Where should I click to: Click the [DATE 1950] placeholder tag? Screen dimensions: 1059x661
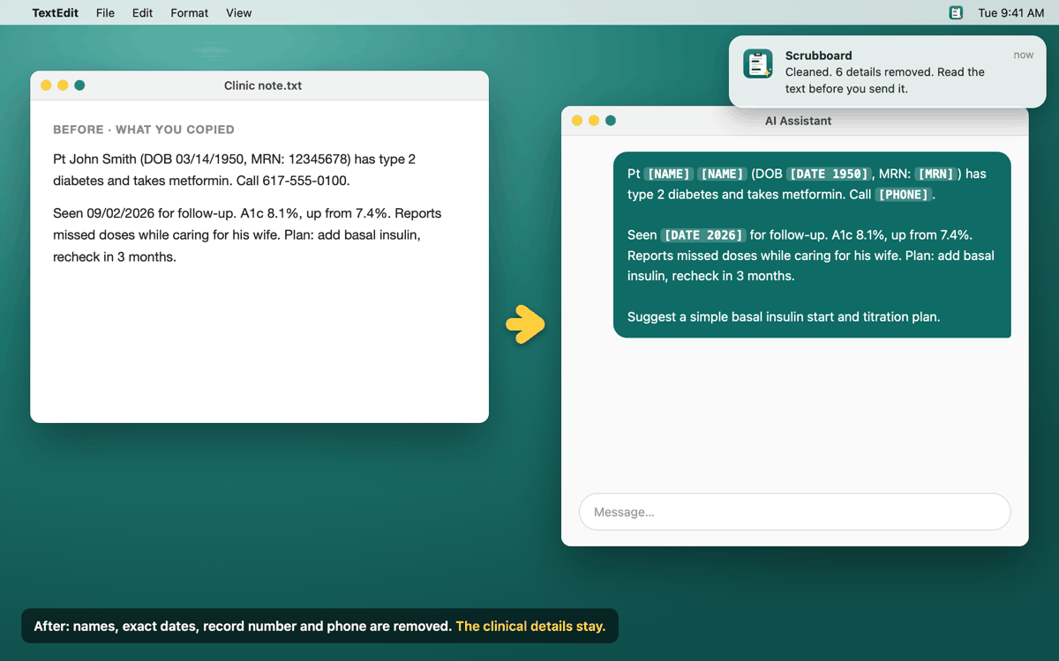(x=830, y=174)
